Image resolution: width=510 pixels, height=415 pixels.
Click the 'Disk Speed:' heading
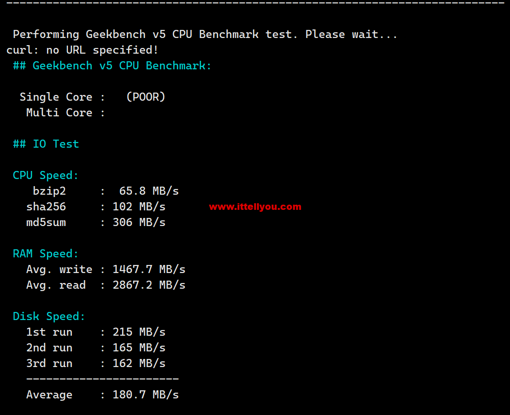click(49, 317)
